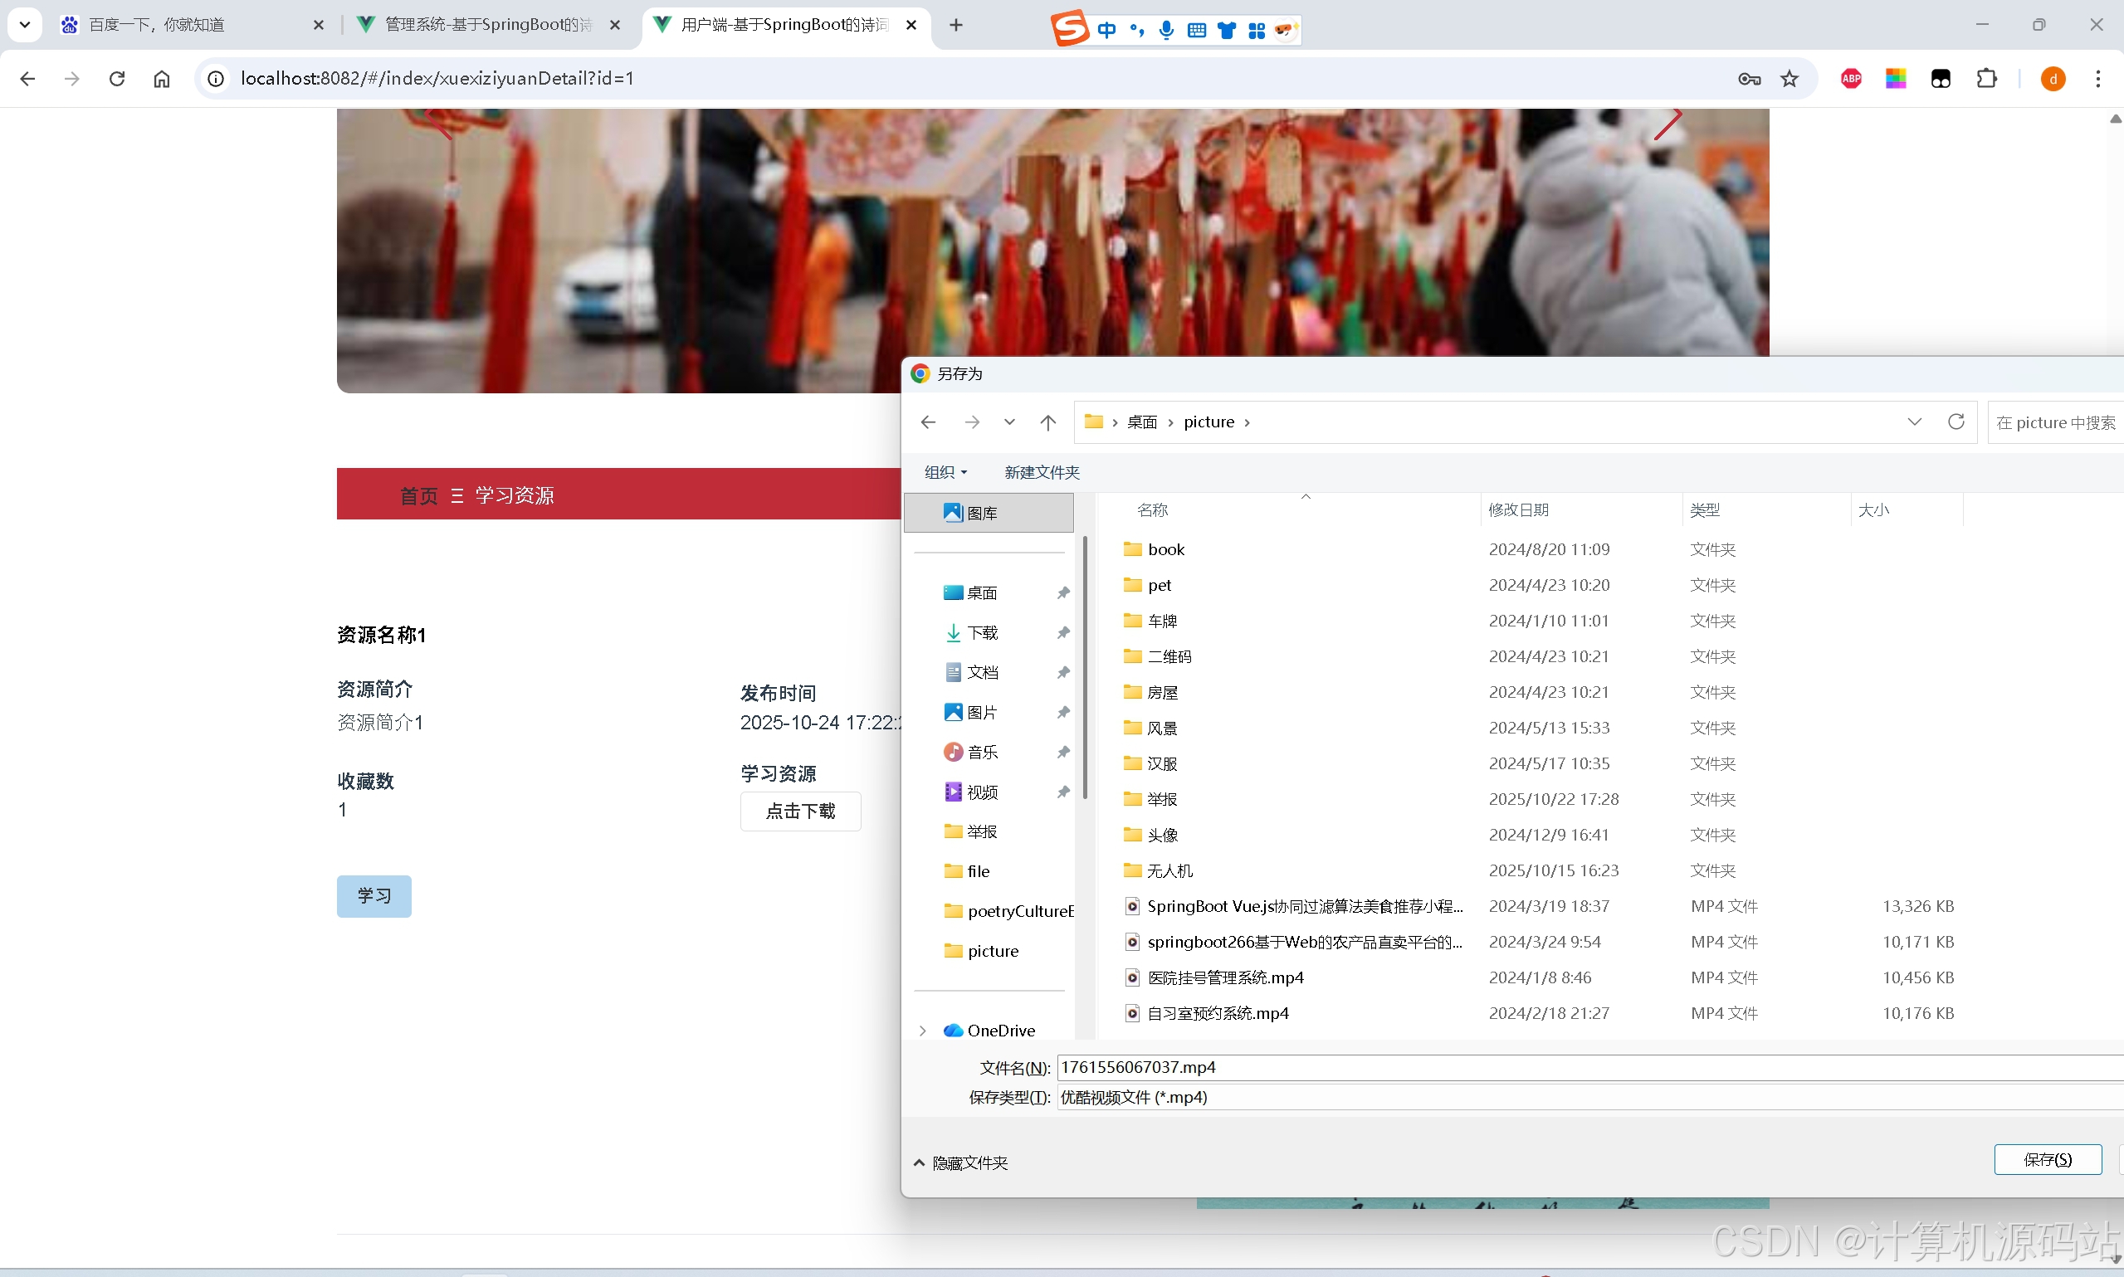Click the Sogou input method logo
2124x1277 pixels.
tap(1070, 28)
